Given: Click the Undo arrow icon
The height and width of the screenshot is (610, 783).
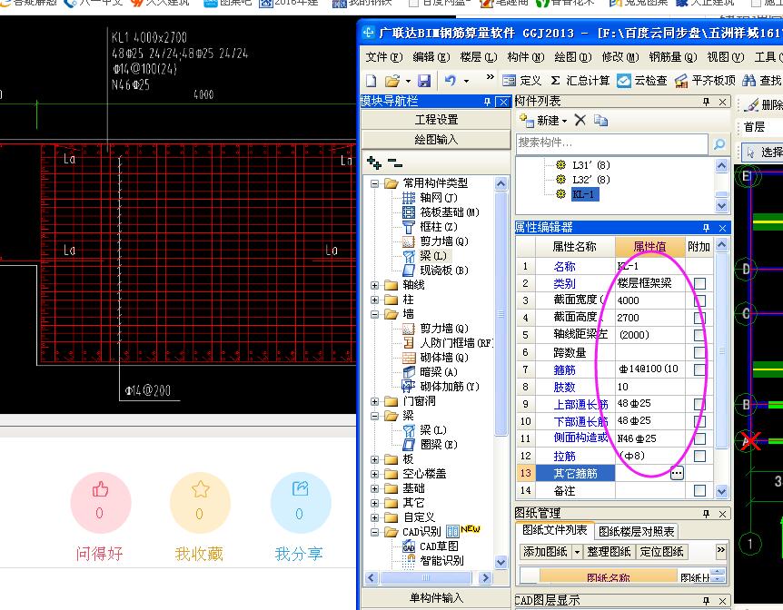Looking at the screenshot, I should point(450,81).
